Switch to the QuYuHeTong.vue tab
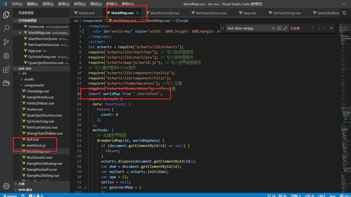This screenshot has width=351, height=197. [x=287, y=13]
